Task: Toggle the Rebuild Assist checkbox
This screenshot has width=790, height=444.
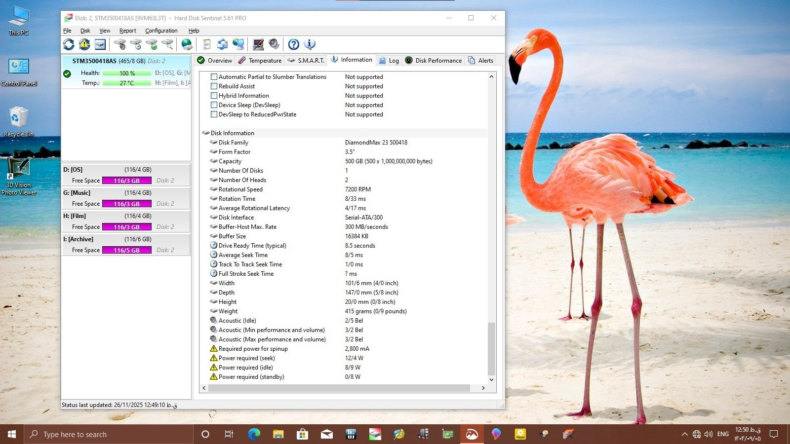Action: (x=214, y=86)
